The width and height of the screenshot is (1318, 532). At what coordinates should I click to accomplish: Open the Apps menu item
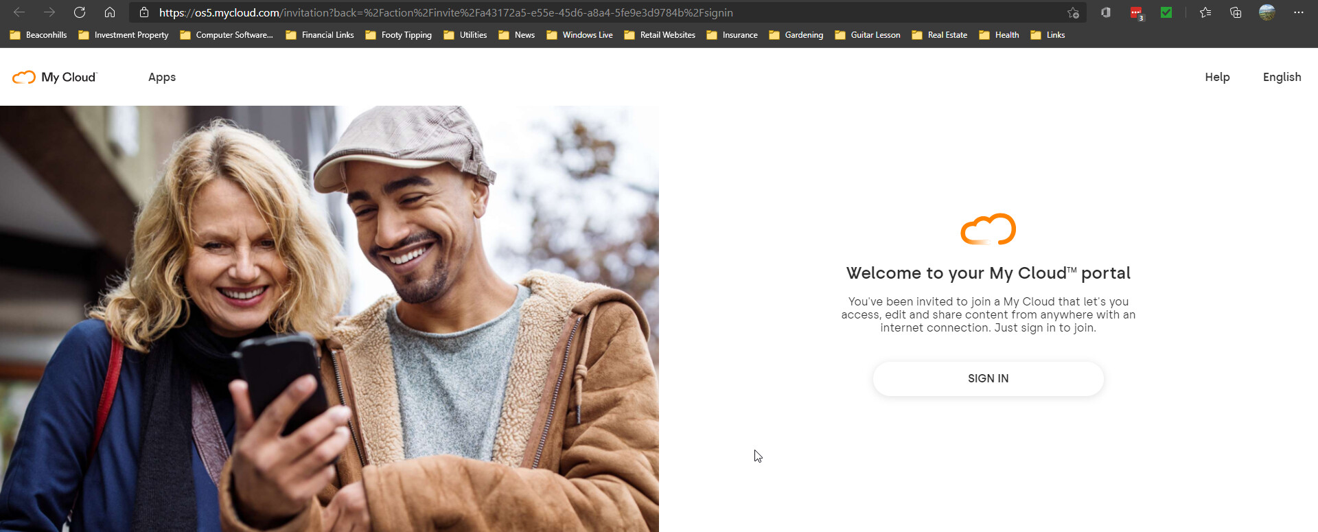point(162,77)
